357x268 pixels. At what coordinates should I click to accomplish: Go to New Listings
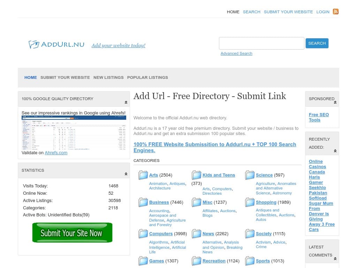click(108, 77)
